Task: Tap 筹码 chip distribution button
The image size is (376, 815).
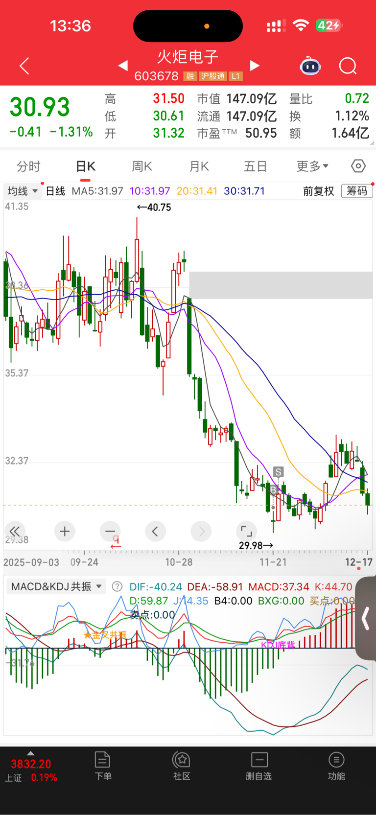Action: [x=357, y=191]
